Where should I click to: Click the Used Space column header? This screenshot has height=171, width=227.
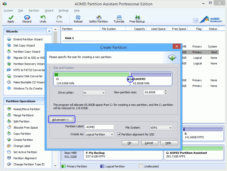tap(157, 29)
